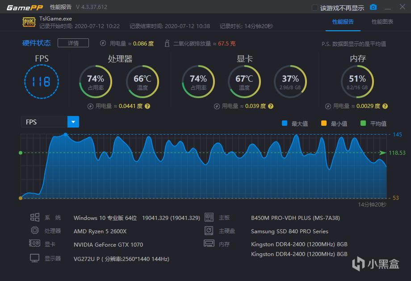Click the 67.5 克 carbon emission value
Screen dimensions: 411x281
(227, 43)
